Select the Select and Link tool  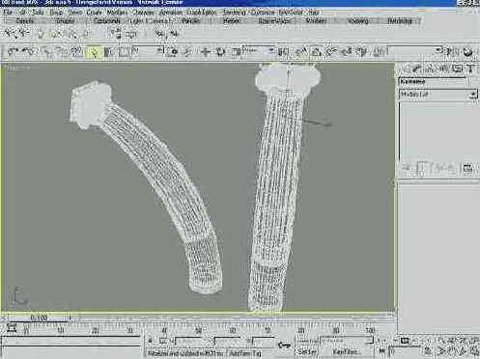pyautogui.click(x=46, y=51)
